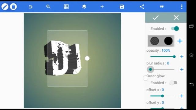The image size is (196, 110).
Task: Tap the offset y value 0
Action: (163, 103)
